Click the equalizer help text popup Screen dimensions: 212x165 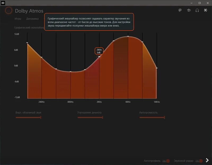click(89, 22)
